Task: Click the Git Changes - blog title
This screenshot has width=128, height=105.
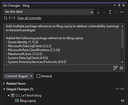Action: click(x=16, y=6)
